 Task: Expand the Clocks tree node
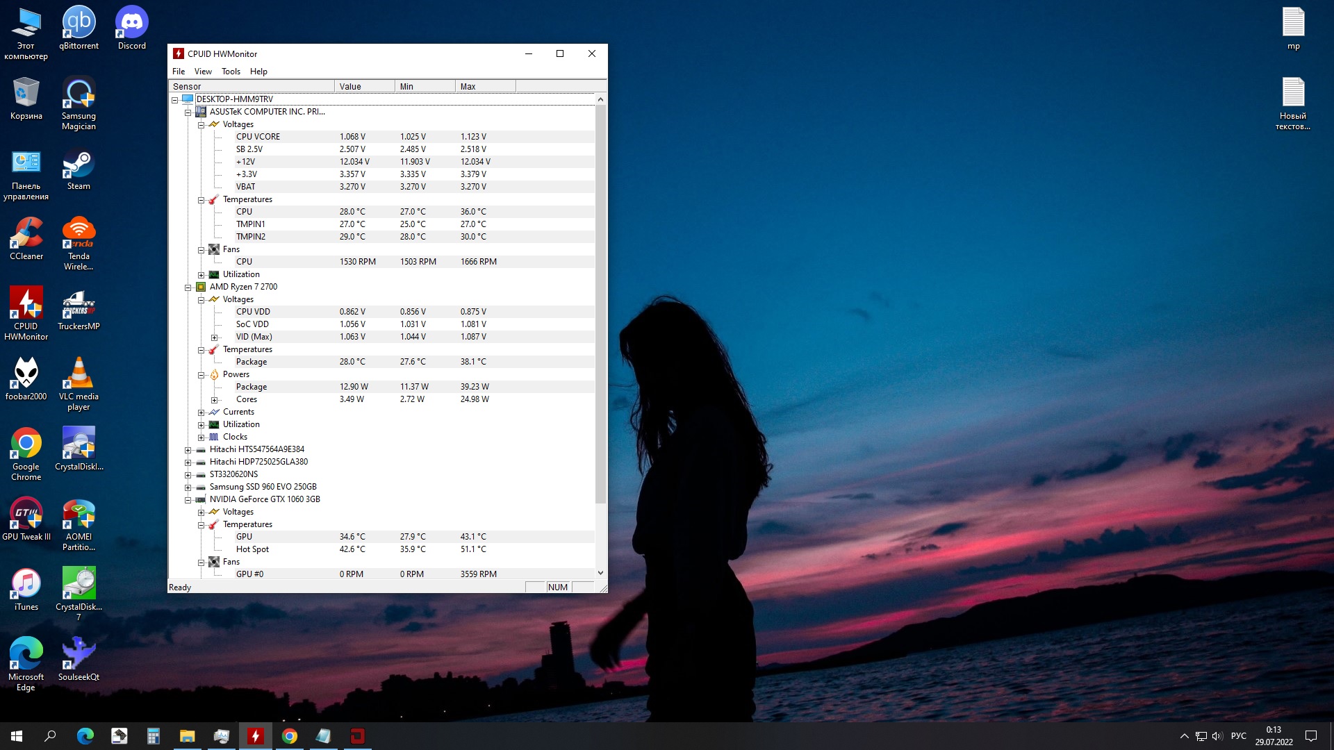point(201,437)
